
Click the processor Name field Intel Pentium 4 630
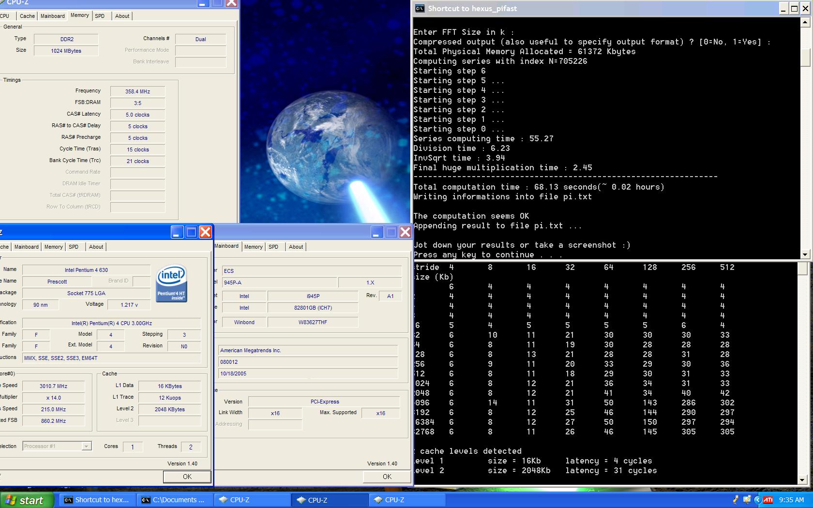(86, 270)
